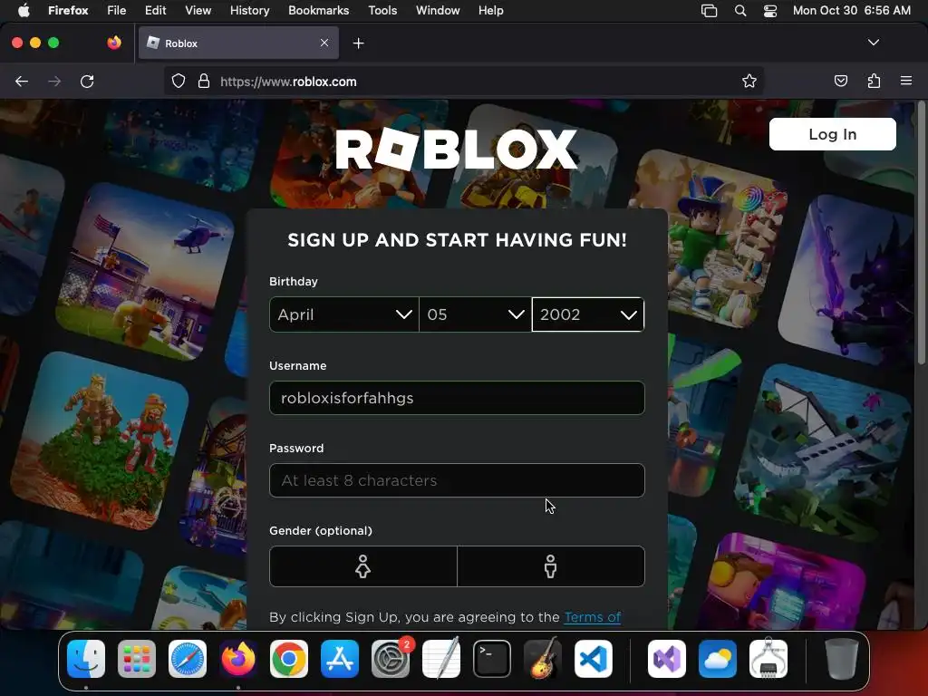Image resolution: width=928 pixels, height=696 pixels.
Task: Click the address bar URL
Action: coord(288,82)
